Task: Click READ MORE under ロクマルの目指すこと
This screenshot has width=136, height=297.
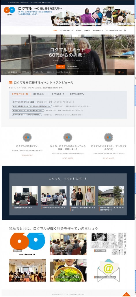Action: click(x=27, y=155)
